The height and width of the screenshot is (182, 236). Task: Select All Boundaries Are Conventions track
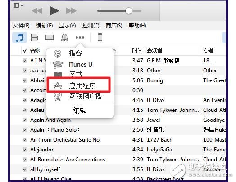68,160
